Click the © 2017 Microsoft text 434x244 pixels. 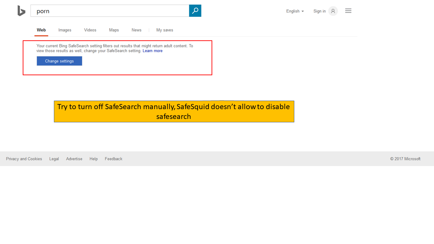(x=405, y=159)
